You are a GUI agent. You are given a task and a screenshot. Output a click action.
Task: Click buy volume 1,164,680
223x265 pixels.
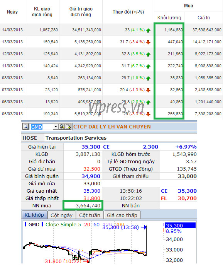pyautogui.click(x=174, y=30)
